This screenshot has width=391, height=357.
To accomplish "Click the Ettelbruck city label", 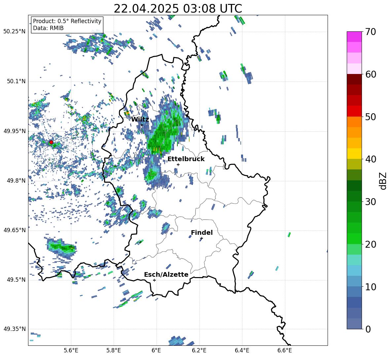I will tap(186, 159).
